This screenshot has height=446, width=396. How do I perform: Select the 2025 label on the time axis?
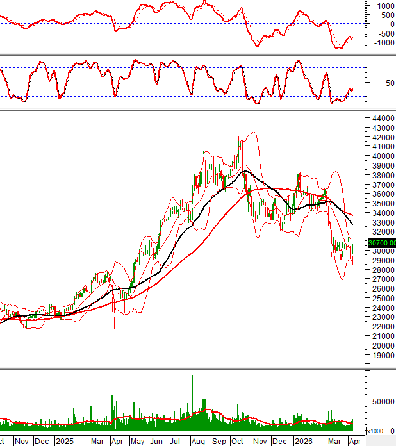(x=64, y=442)
